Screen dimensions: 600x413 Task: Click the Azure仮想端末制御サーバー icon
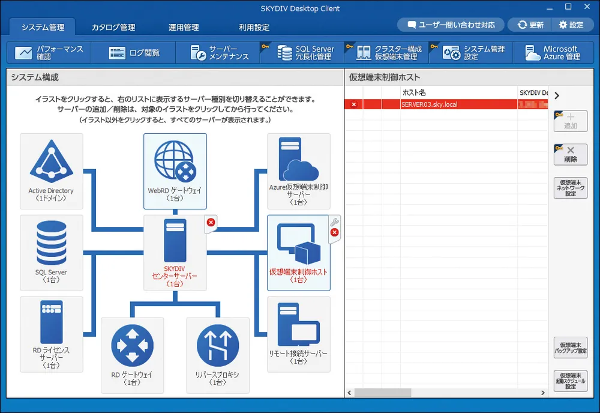click(x=298, y=162)
